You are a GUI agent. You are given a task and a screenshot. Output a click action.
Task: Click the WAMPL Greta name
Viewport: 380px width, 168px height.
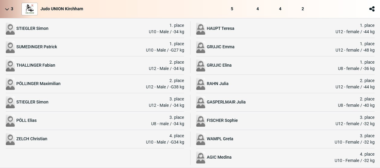pyautogui.click(x=220, y=139)
